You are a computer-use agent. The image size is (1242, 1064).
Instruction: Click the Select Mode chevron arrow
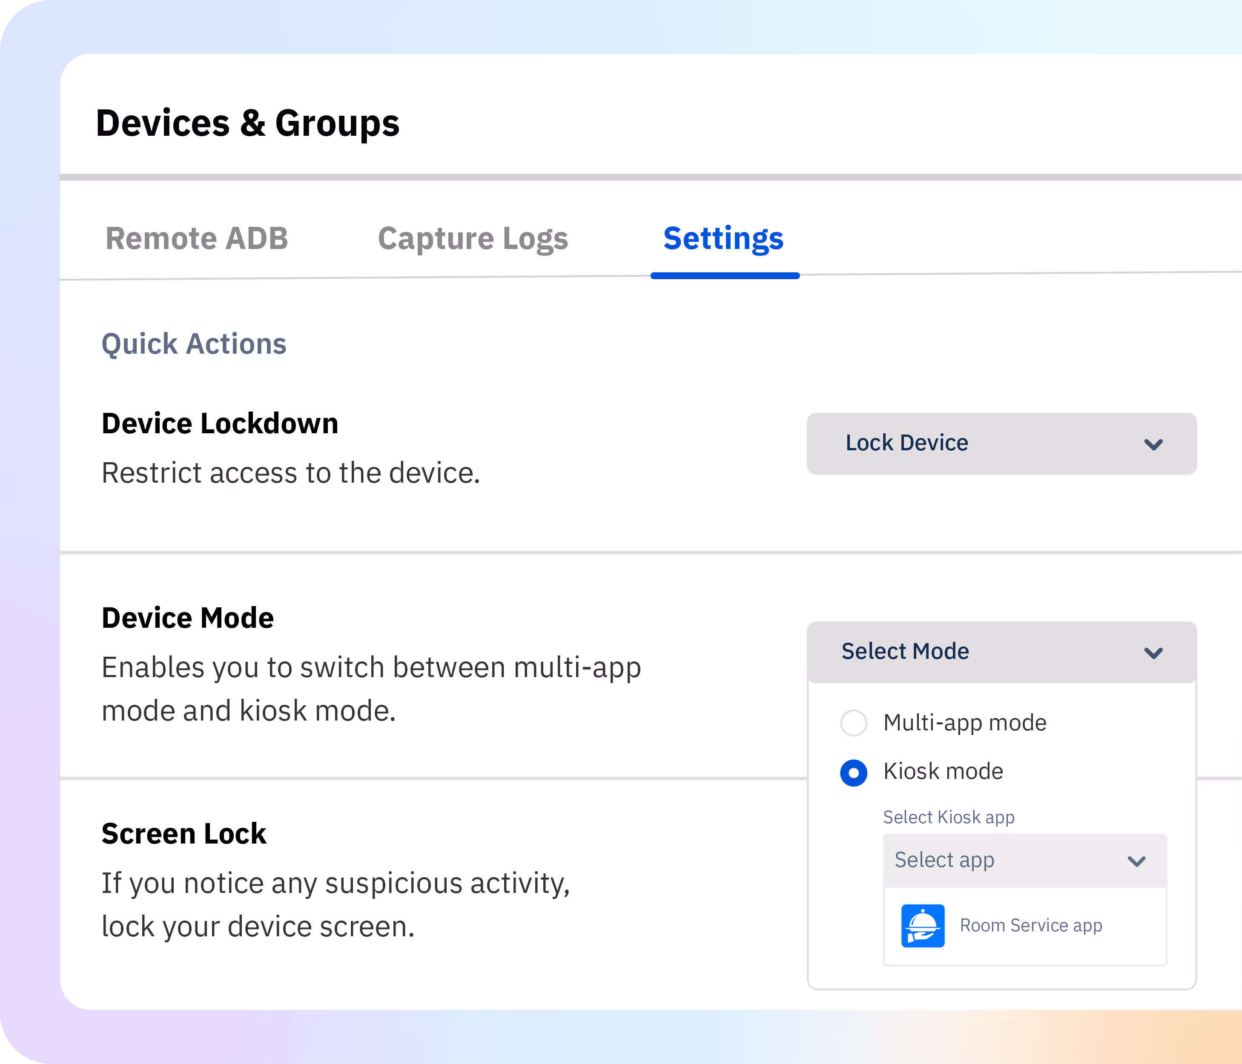(x=1153, y=652)
